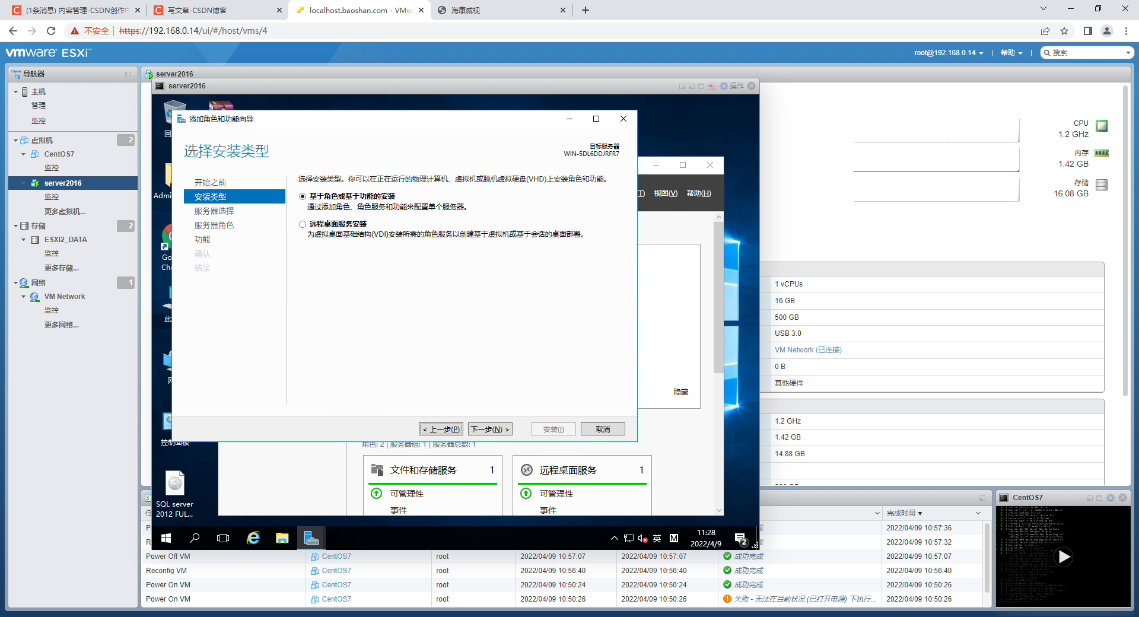Screen dimensions: 1139x617
Task: Open the VM Network (已连接) link
Action: pyautogui.click(x=808, y=349)
